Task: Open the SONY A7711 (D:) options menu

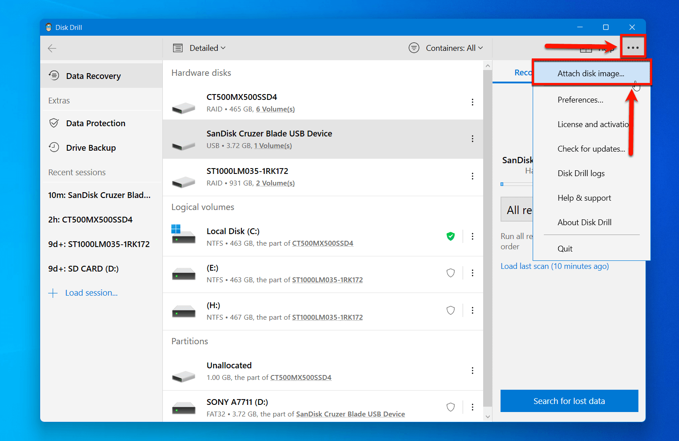Action: coord(472,407)
